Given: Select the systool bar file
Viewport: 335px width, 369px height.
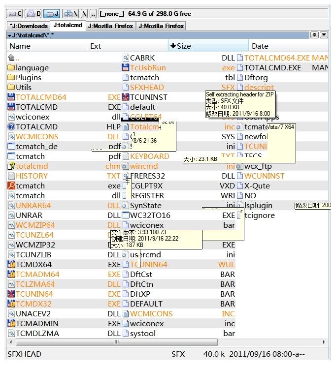Looking at the screenshot, I should click(143, 333).
